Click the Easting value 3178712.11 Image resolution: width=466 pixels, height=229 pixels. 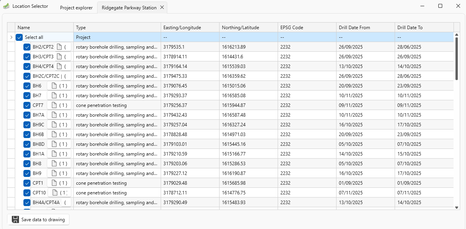pyautogui.click(x=190, y=193)
